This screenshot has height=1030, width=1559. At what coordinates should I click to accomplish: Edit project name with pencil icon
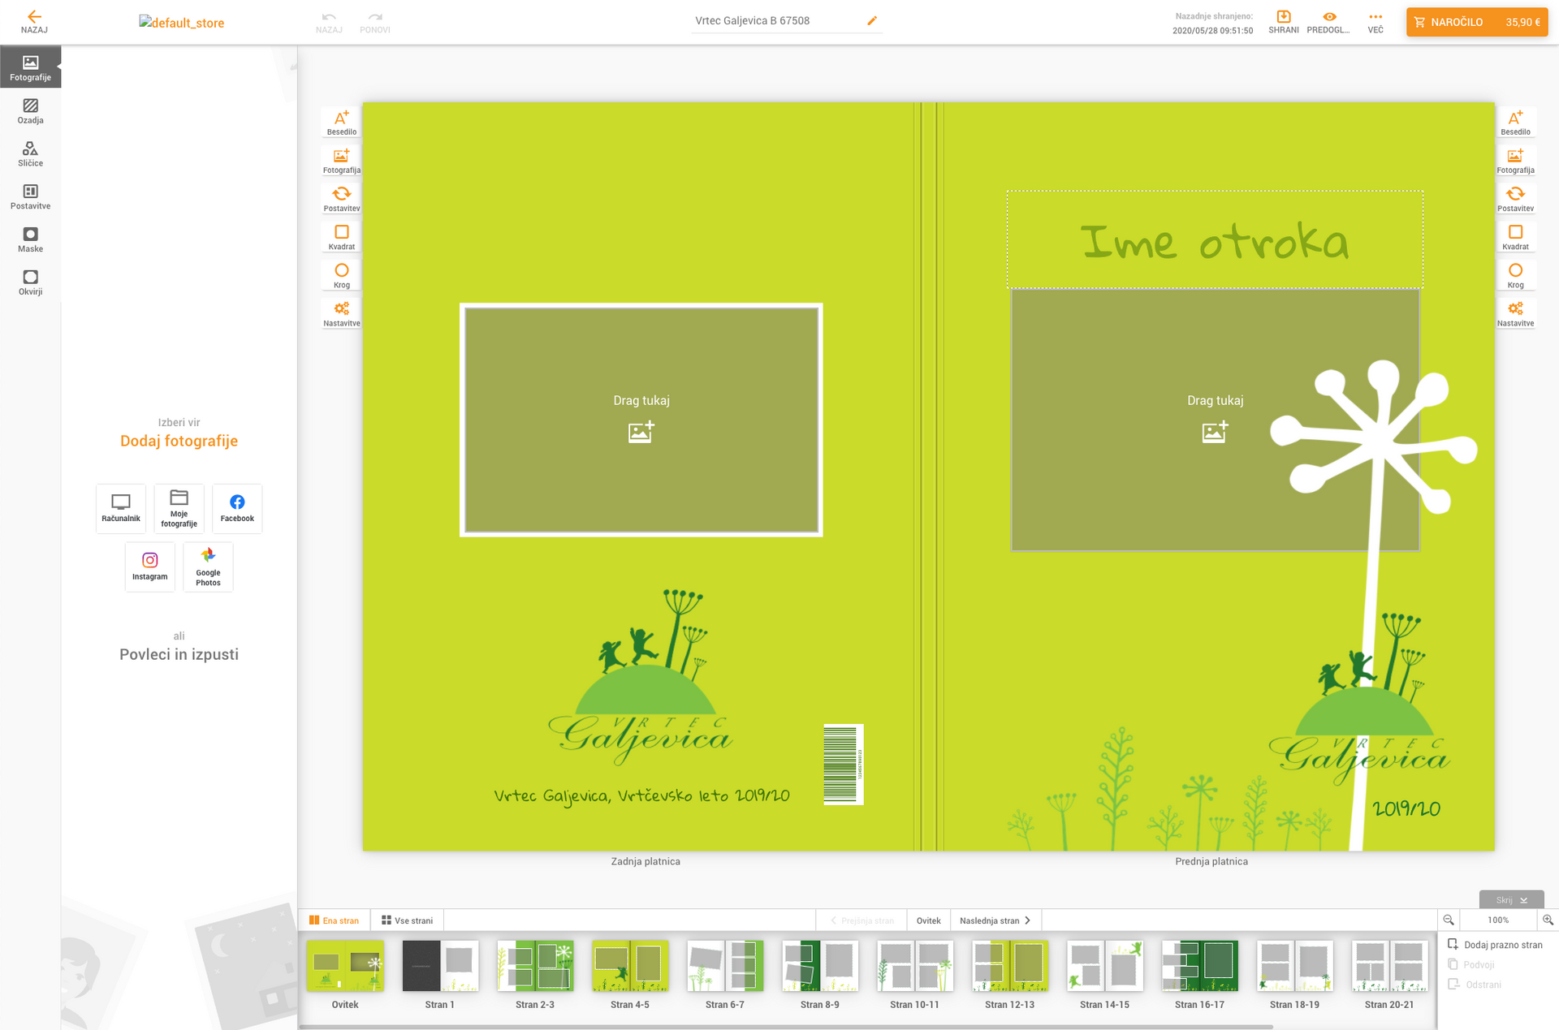(x=872, y=21)
